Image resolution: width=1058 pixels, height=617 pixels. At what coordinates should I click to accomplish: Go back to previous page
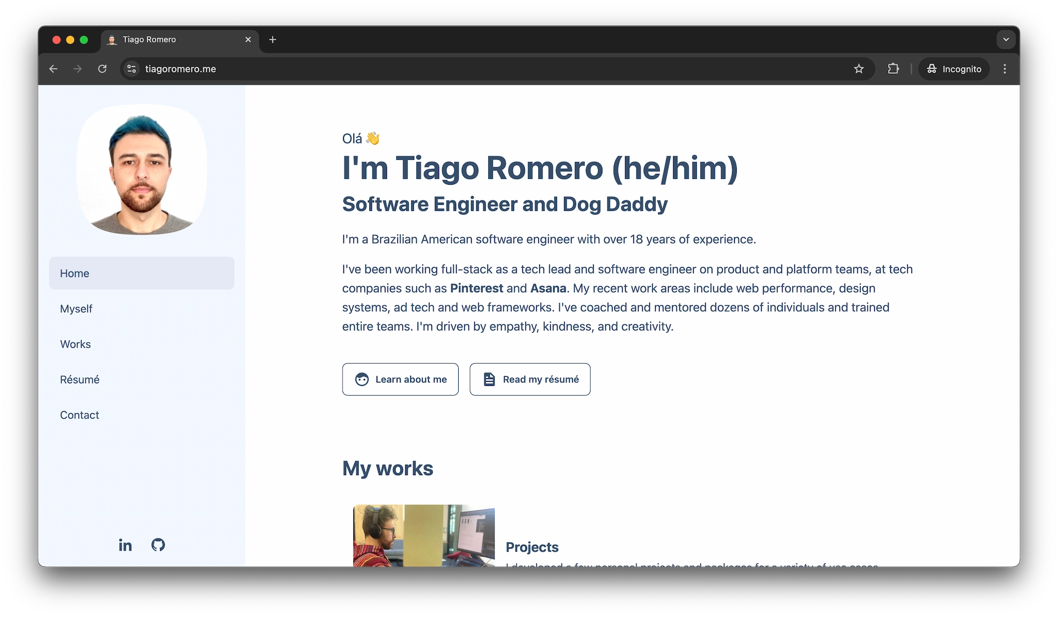[x=53, y=69]
